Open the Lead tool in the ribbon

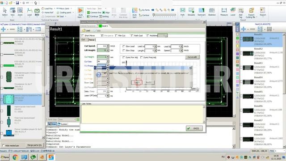29,12
